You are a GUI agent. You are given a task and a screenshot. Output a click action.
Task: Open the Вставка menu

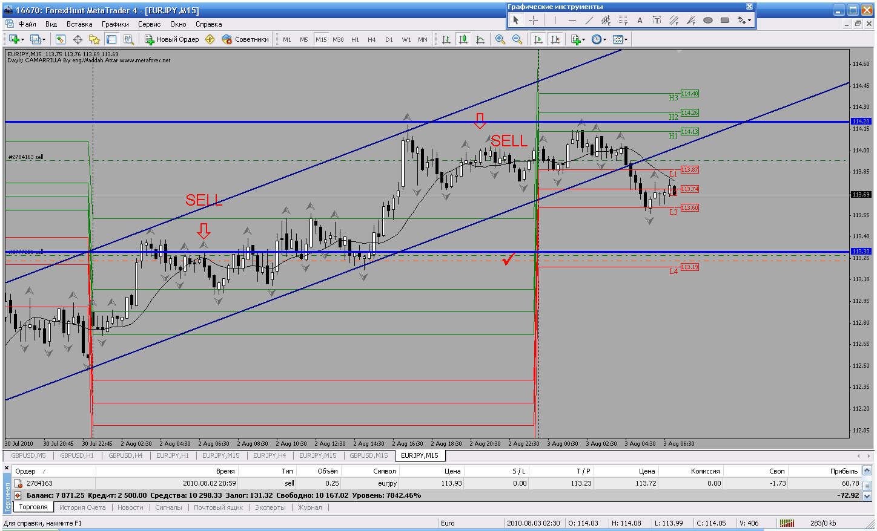pyautogui.click(x=79, y=24)
